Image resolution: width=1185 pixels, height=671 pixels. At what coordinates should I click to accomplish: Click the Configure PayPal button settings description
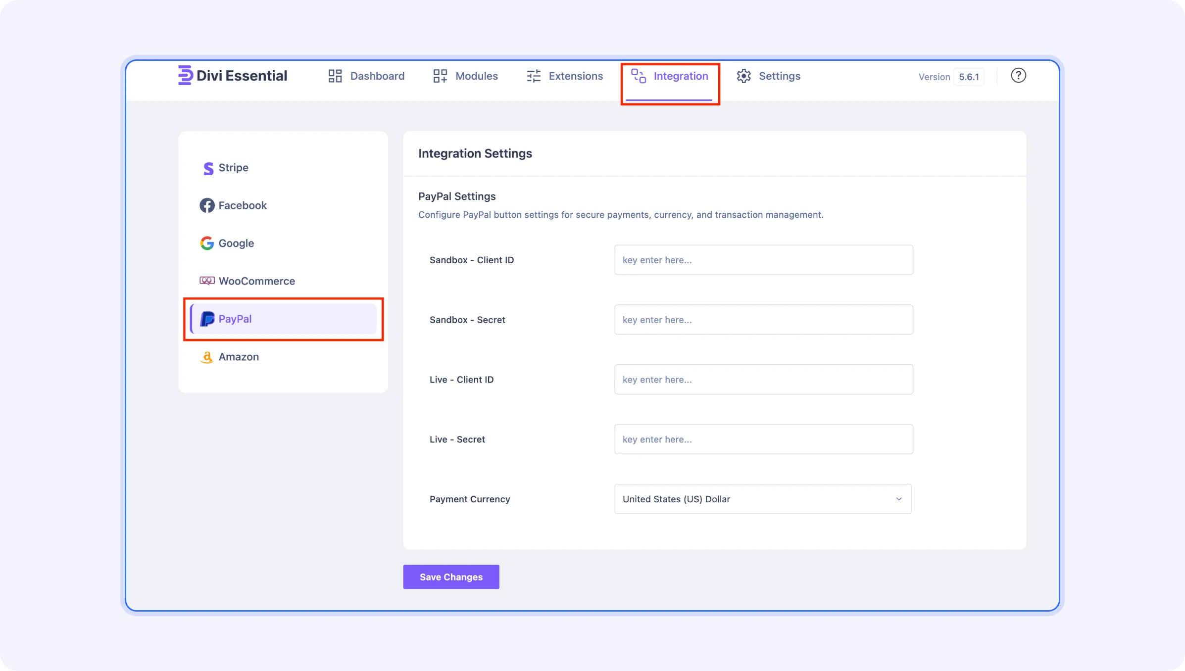click(621, 215)
